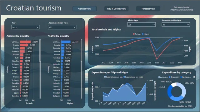Click the Ukraine 0.92M nights value
Screen dimensions: 200x112
pyautogui.click(x=66, y=90)
